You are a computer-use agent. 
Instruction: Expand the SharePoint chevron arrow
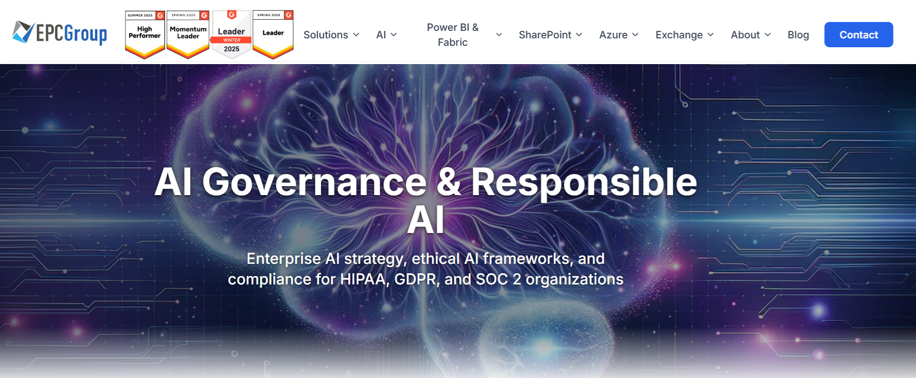(579, 35)
